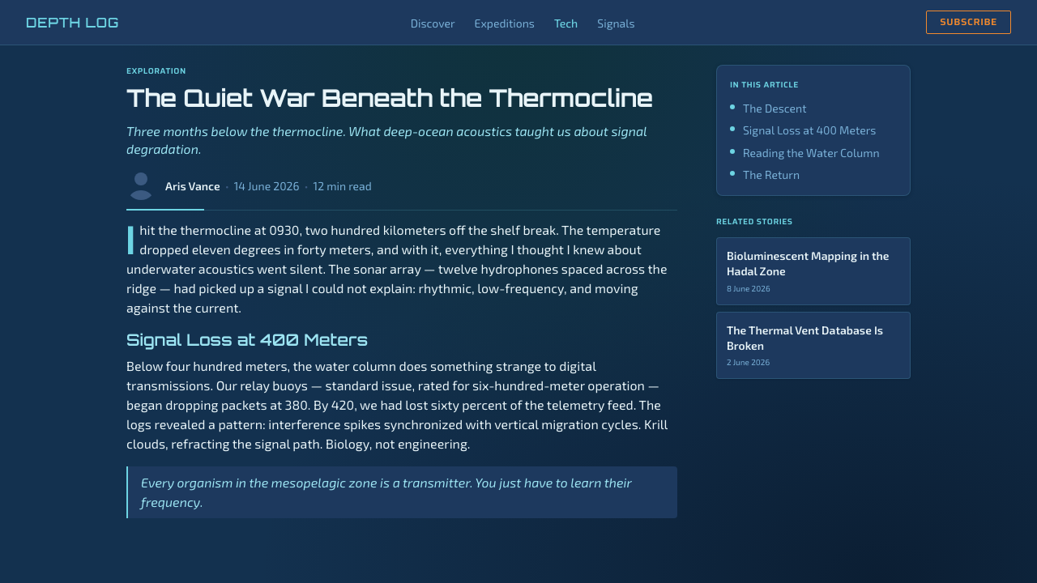Open the DEPTH LOG home logo
Viewport: 1037px width, 583px height.
click(x=72, y=23)
